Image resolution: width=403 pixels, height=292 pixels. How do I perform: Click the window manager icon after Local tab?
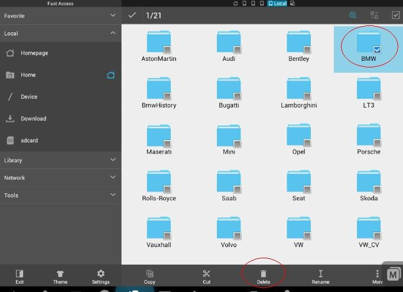[x=292, y=4]
